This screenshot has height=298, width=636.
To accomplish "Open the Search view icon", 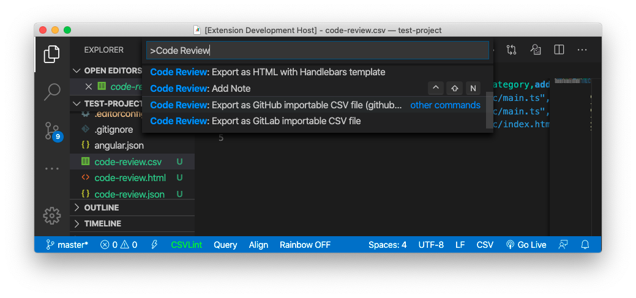I will coord(51,92).
